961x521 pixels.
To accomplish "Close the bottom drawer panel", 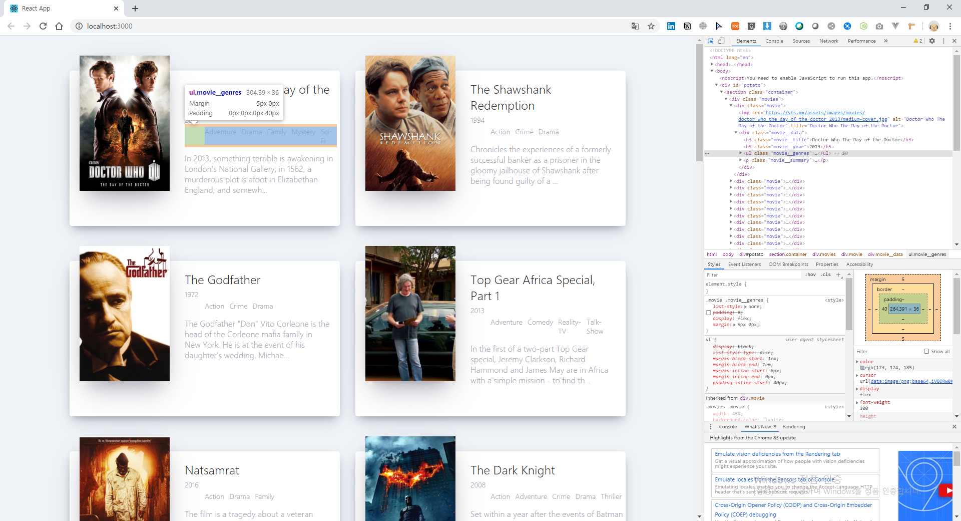I will click(x=954, y=427).
